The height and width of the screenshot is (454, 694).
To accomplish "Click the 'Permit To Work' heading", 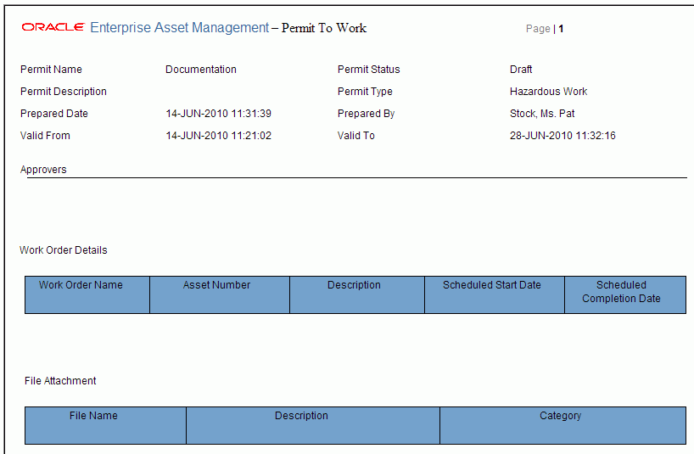I will click(x=324, y=28).
